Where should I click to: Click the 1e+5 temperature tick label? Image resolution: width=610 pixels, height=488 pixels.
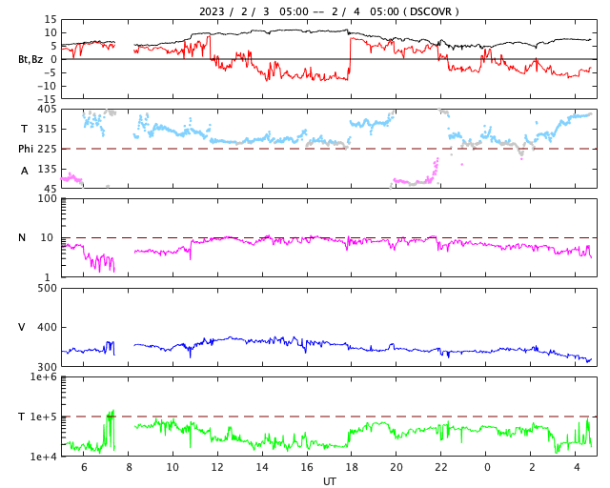pyautogui.click(x=44, y=417)
